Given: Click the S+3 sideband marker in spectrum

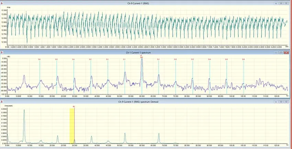Looking at the screenshot, I should click(x=193, y=59).
